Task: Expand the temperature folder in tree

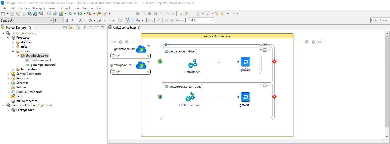Action: pos(13,69)
